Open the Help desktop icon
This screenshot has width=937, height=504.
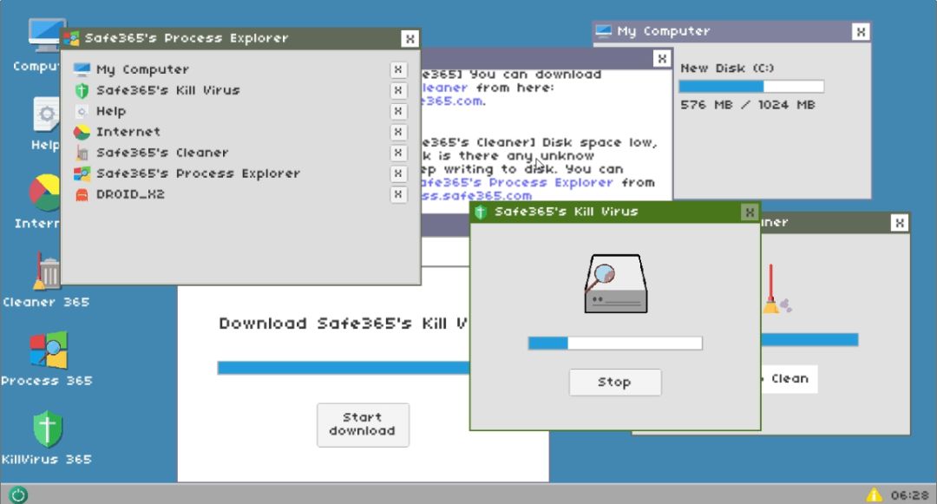[45, 117]
